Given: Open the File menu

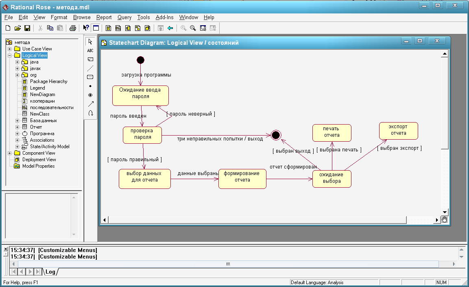Looking at the screenshot, I should point(9,18).
